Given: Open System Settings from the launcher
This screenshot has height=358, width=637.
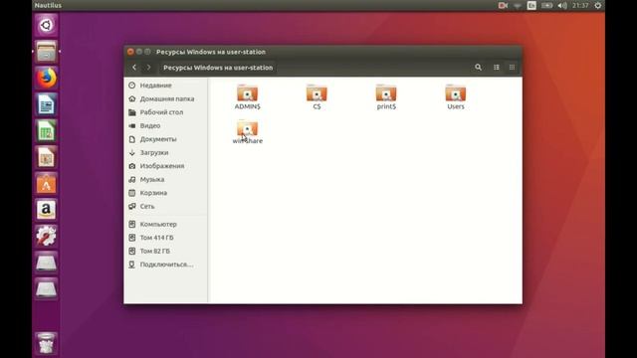Looking at the screenshot, I should point(46,237).
